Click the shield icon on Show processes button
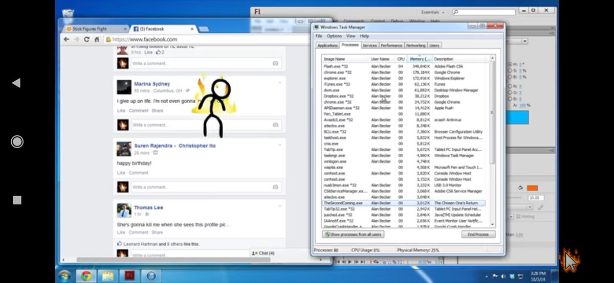Viewport: 614px width, 283px height. coord(327,234)
